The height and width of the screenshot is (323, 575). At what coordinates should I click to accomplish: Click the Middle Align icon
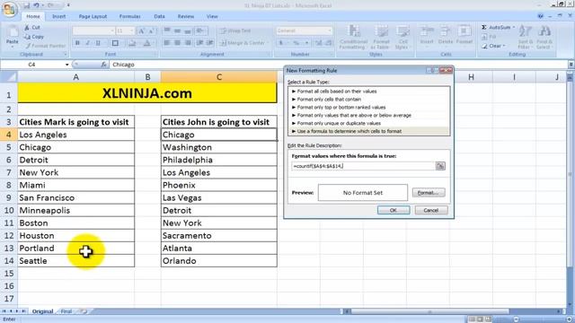click(x=177, y=31)
